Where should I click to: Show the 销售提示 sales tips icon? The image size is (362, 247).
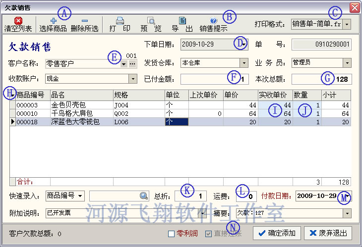click(214, 21)
